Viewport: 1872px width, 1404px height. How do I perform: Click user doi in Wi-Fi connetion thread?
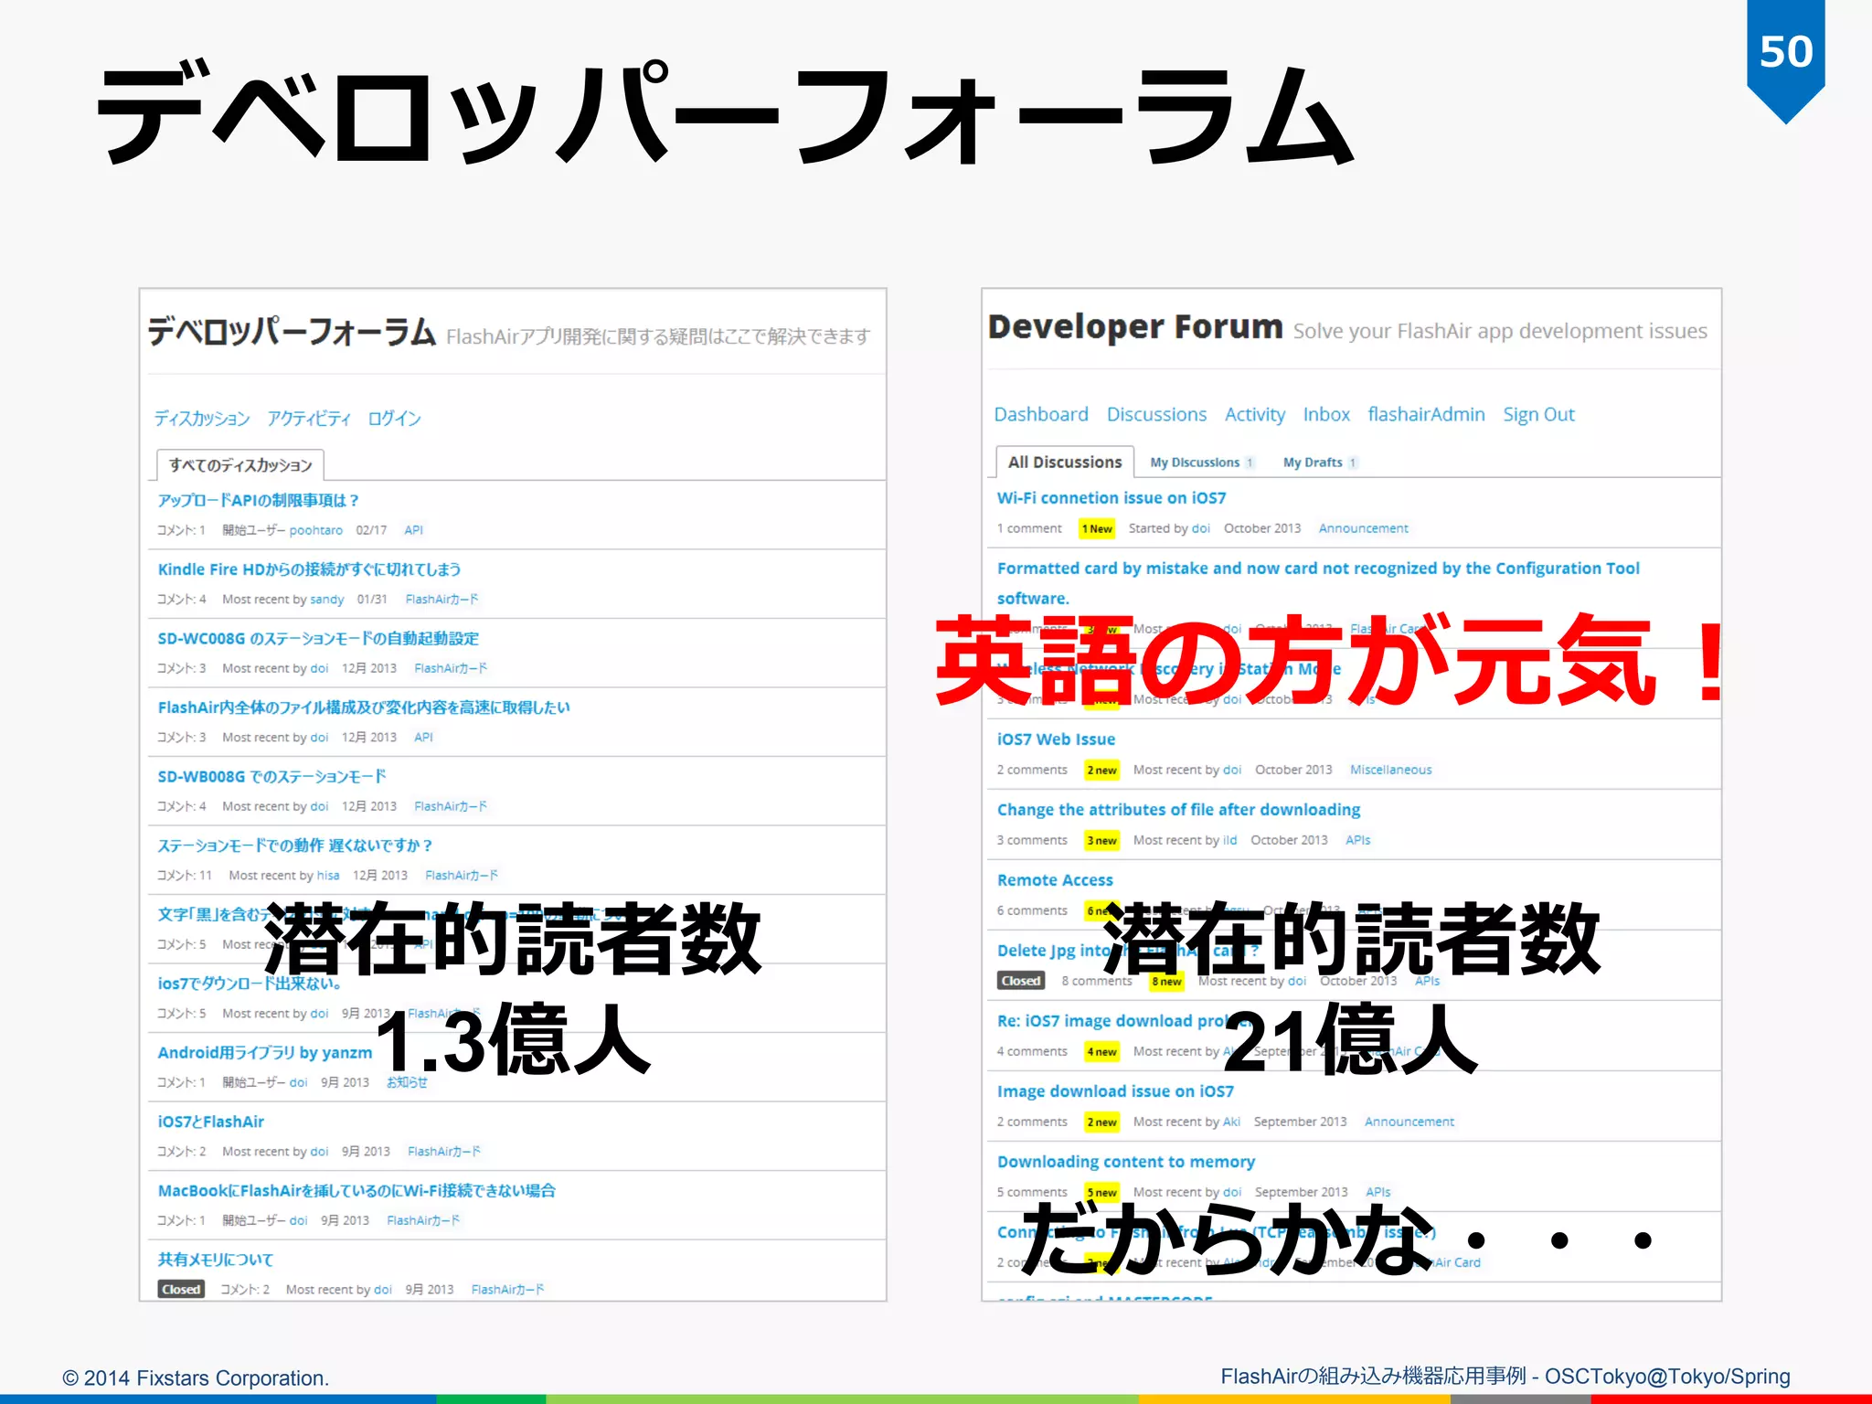pos(1201,528)
